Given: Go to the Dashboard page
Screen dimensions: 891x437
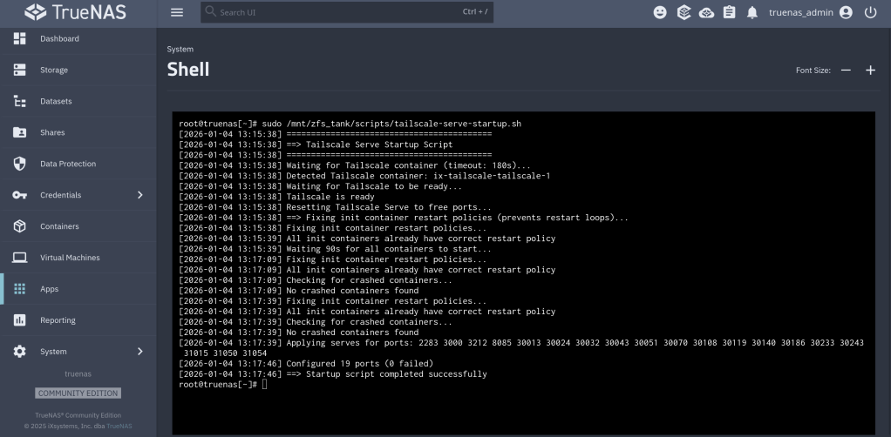Looking at the screenshot, I should (x=59, y=38).
